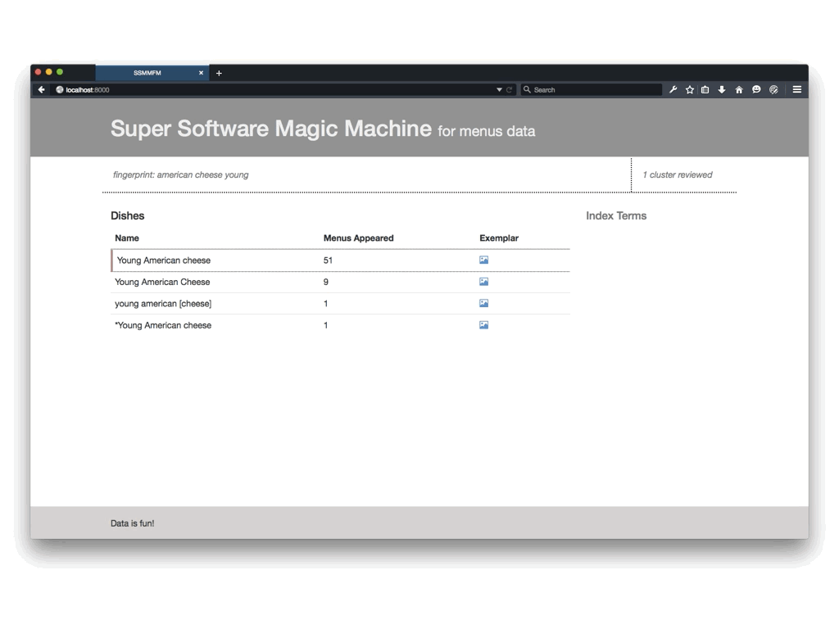The width and height of the screenshot is (839, 629).
Task: Open exemplar image for *Young American cheese
Action: point(483,325)
